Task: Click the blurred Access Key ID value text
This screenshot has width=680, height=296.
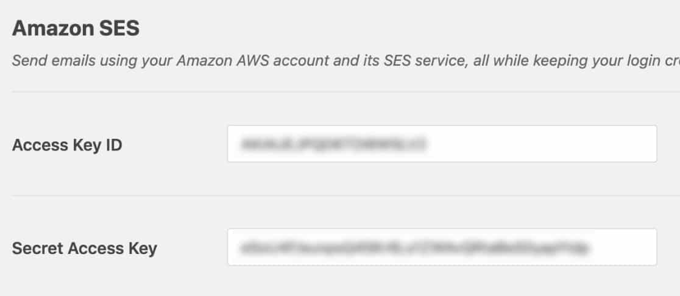Action: pyautogui.click(x=332, y=144)
